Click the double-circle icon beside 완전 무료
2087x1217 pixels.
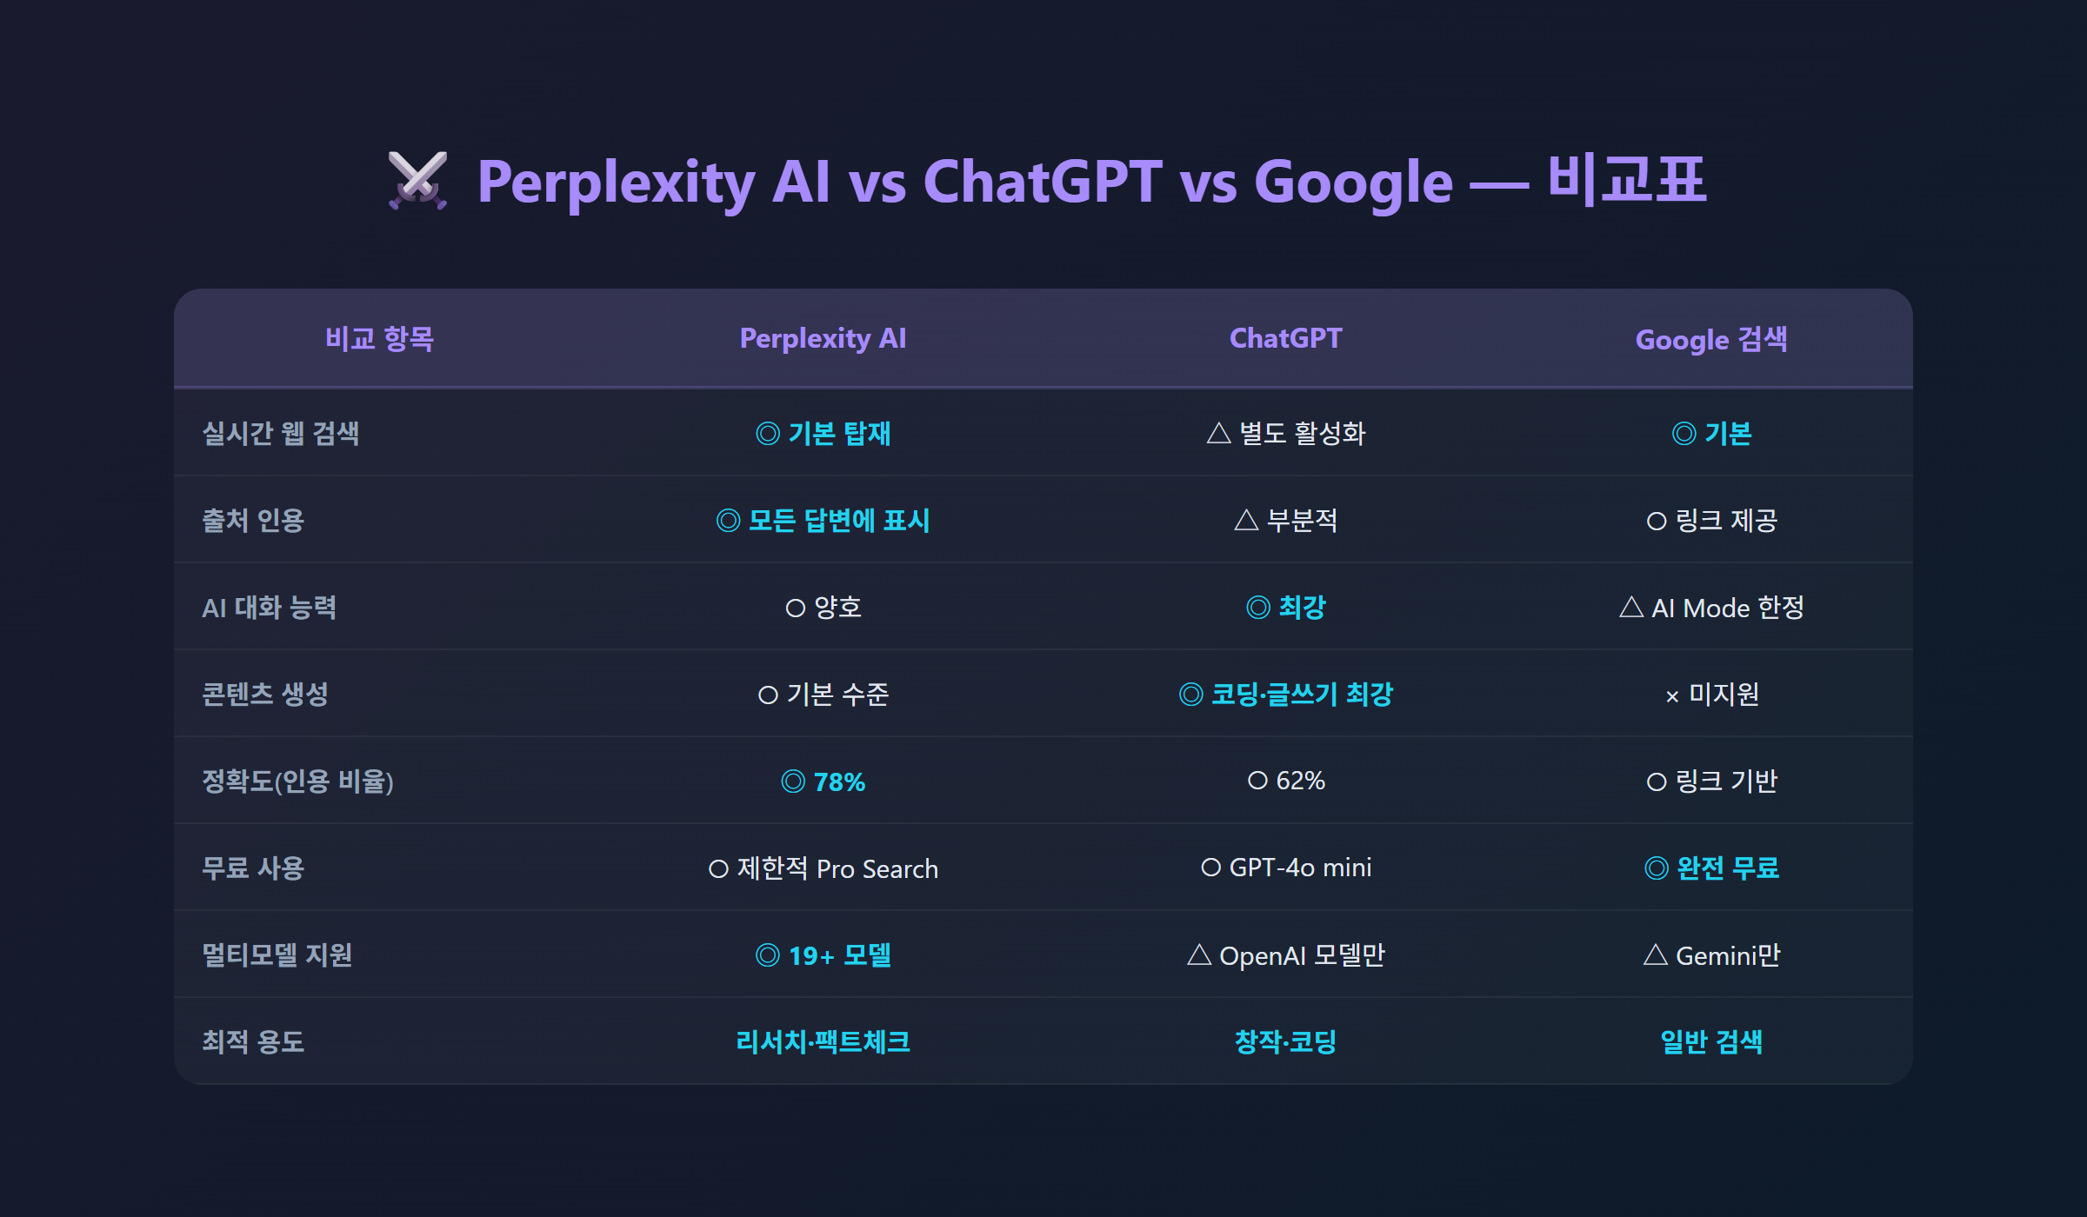(x=1657, y=868)
